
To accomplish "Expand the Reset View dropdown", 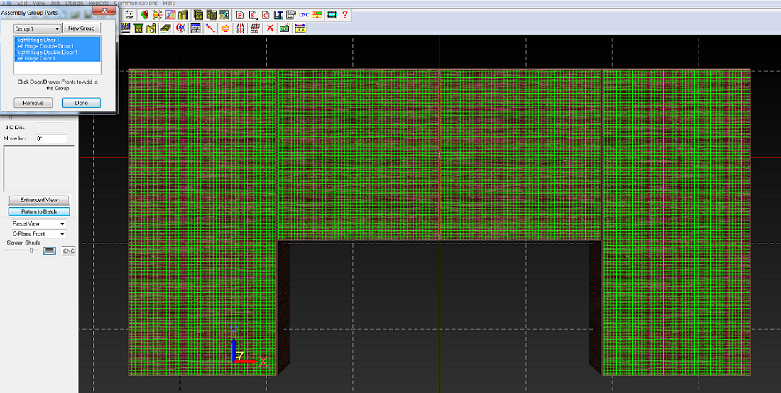I will pos(38,223).
